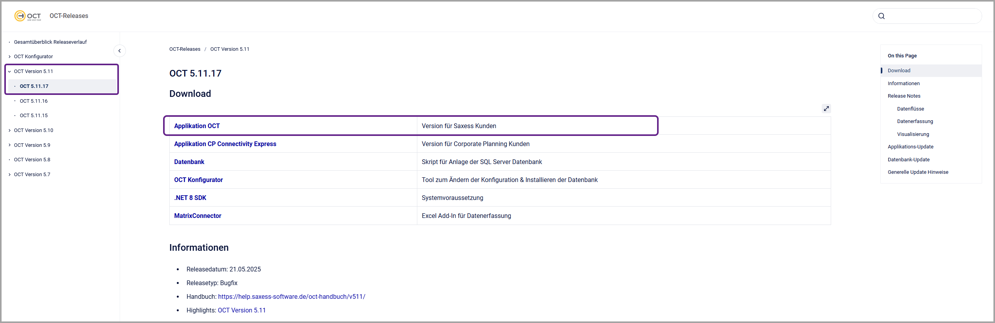The image size is (995, 323).
Task: Open OCT Version 5.7 sidebar label
Action: click(32, 175)
